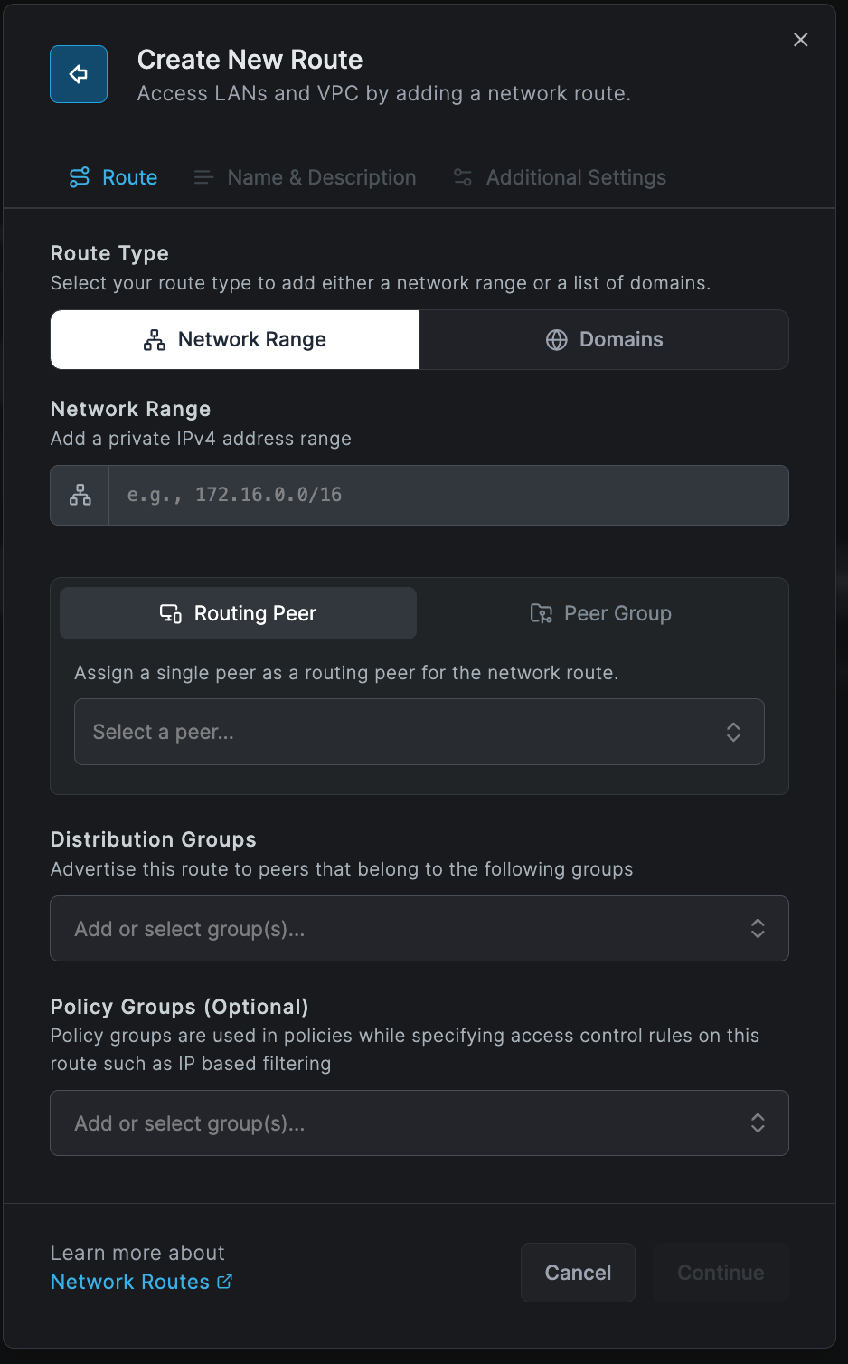848x1364 pixels.
Task: Select the Routing Peer option
Action: 239,613
